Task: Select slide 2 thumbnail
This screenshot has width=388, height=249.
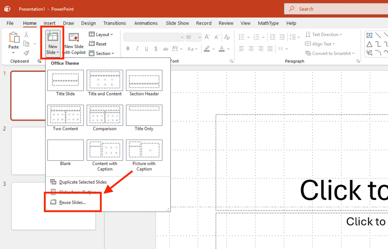Action: (x=28, y=151)
